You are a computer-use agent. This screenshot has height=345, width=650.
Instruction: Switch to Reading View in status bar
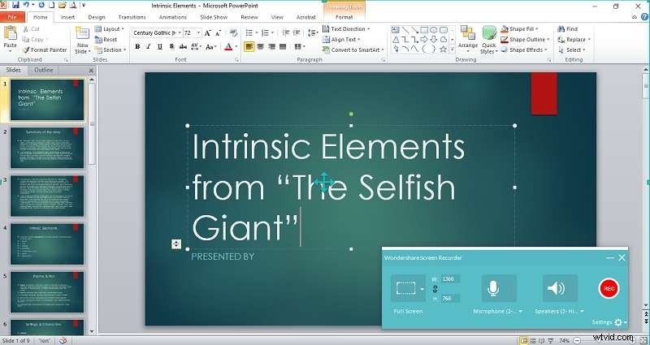tap(543, 340)
